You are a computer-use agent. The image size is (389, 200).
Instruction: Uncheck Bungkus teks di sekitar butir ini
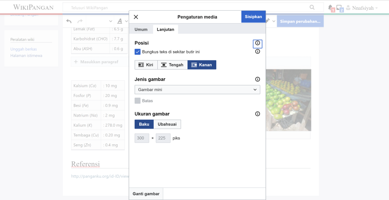coord(137,52)
